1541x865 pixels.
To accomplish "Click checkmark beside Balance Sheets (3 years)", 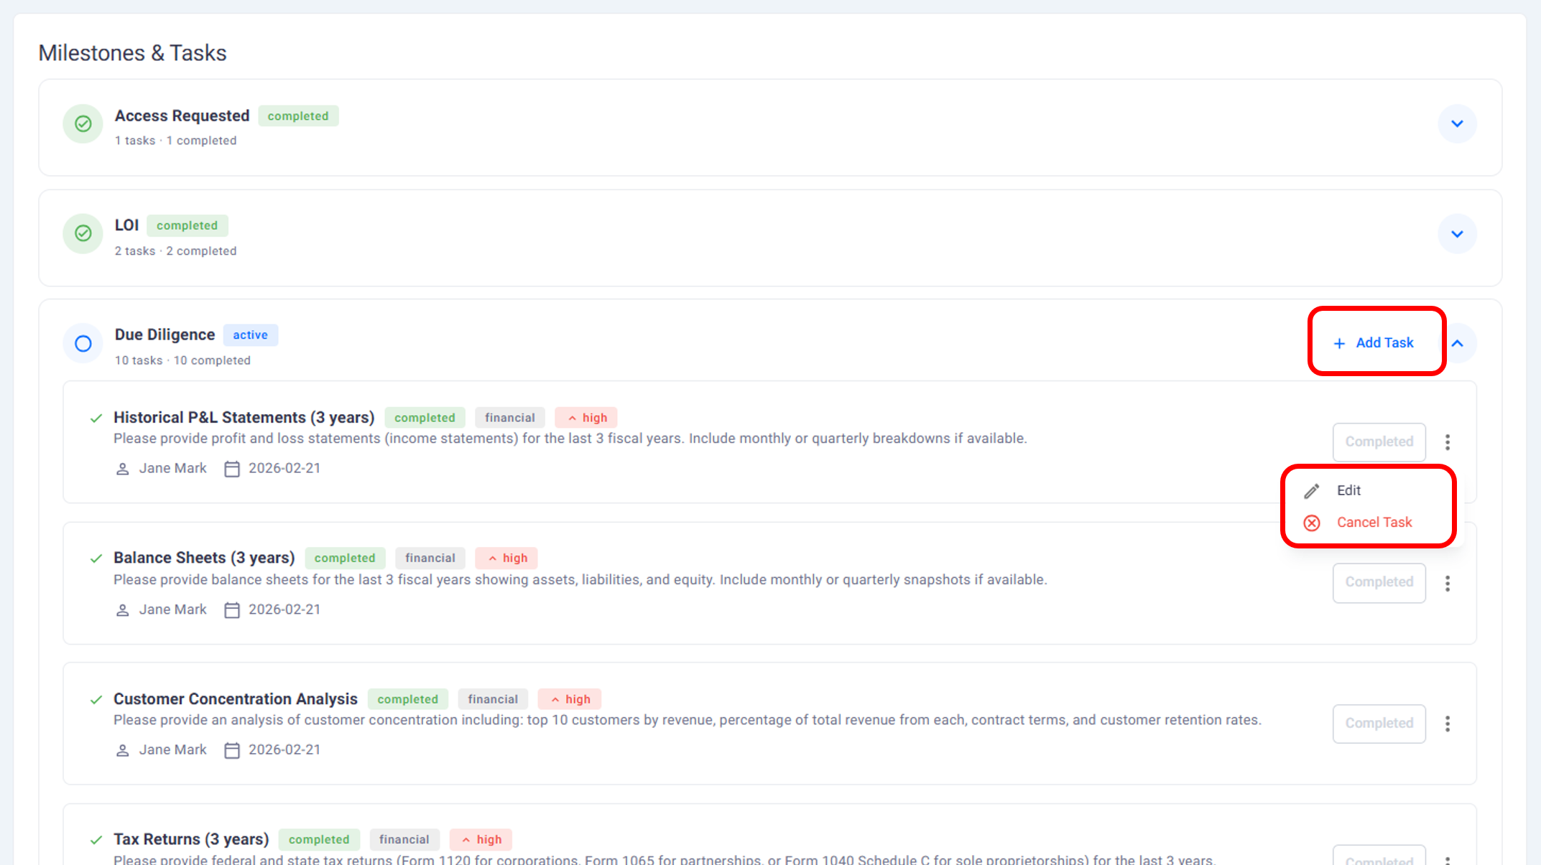I will 96,558.
